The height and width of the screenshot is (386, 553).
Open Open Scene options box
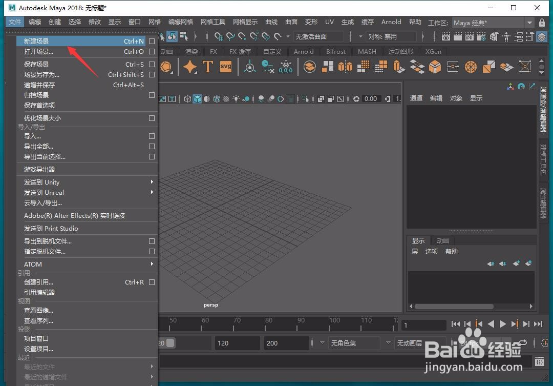point(152,52)
